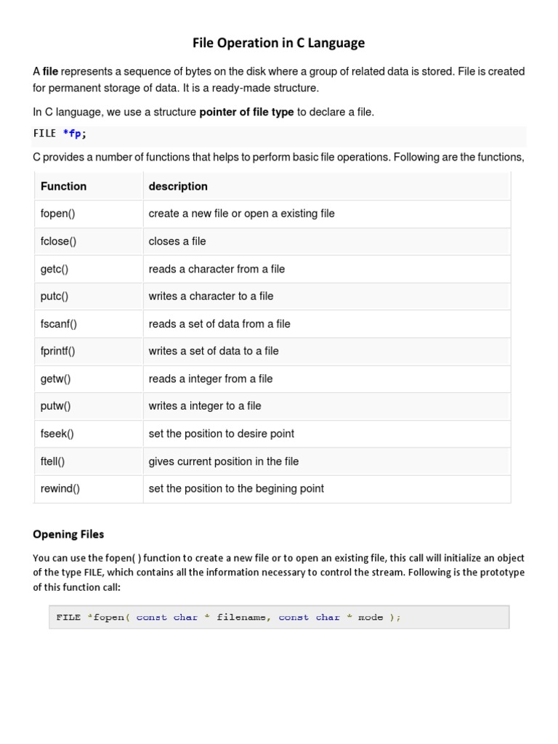Click the fscanf() table entry

[59, 324]
